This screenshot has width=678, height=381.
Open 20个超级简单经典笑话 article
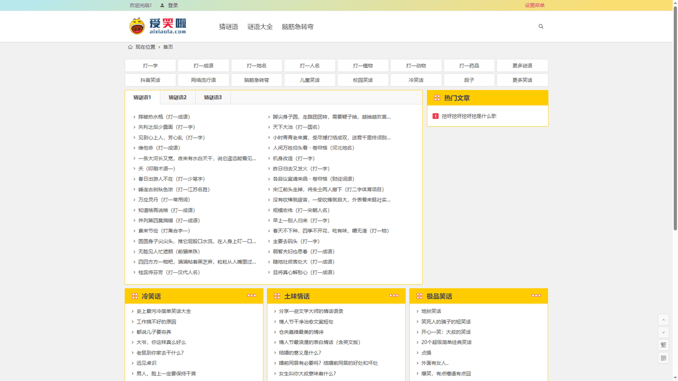point(446,342)
